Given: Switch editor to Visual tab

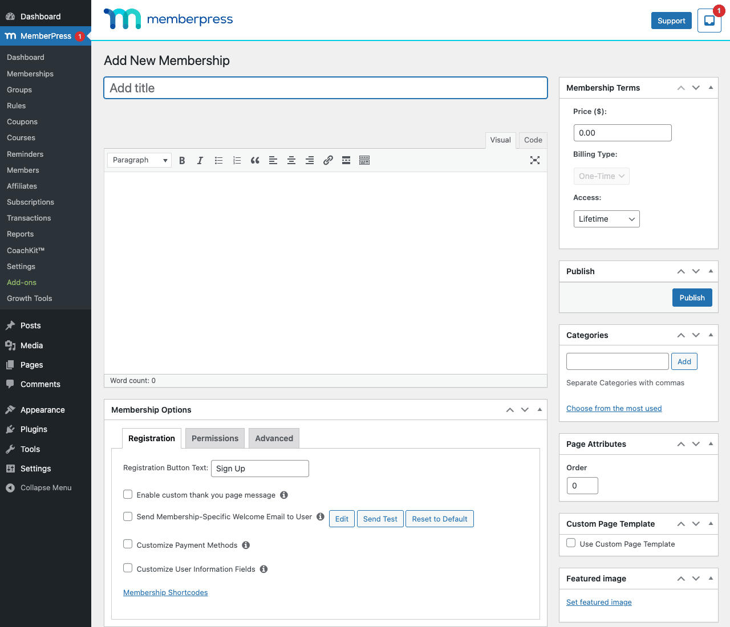Looking at the screenshot, I should pos(501,140).
